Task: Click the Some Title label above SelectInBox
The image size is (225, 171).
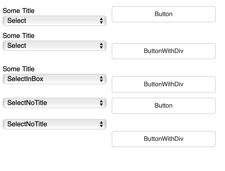Action: click(18, 69)
